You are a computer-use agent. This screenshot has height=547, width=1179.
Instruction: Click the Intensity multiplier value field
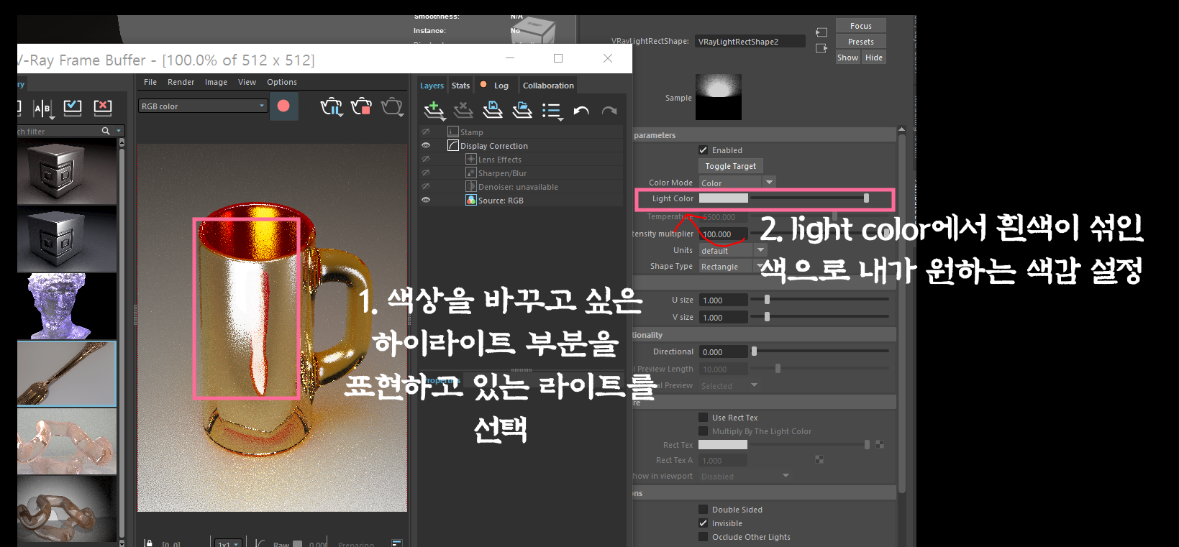723,234
